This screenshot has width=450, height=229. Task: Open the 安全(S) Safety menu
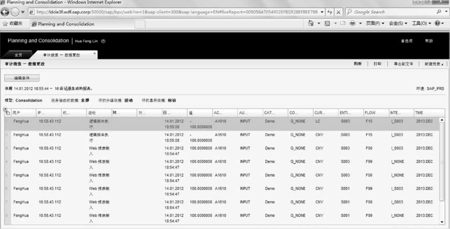tap(398, 23)
